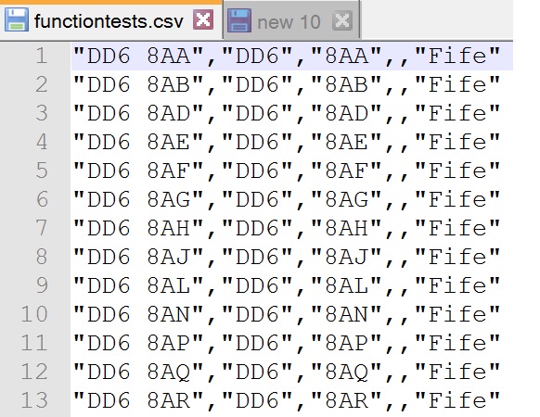This screenshot has height=417, width=540.
Task: Click line number 13 in margin
Action: (34, 400)
